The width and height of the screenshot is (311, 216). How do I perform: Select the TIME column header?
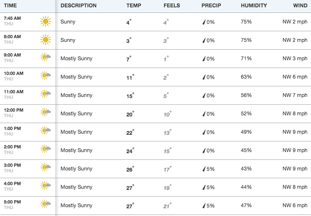point(10,6)
